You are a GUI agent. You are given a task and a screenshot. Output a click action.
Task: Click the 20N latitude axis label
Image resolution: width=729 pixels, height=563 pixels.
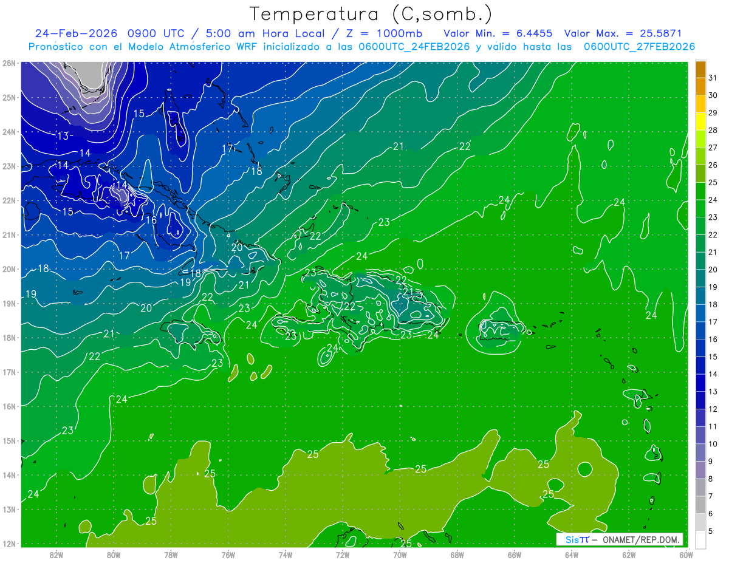(x=9, y=269)
